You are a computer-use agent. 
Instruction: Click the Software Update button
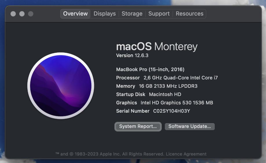coord(190,127)
